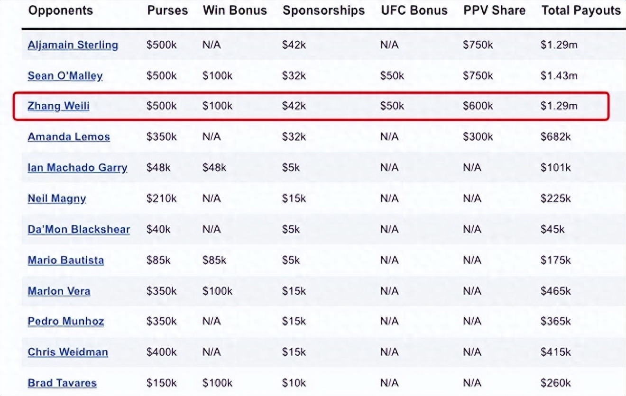Open the Neil Magny link
Image resolution: width=626 pixels, height=396 pixels.
(57, 198)
